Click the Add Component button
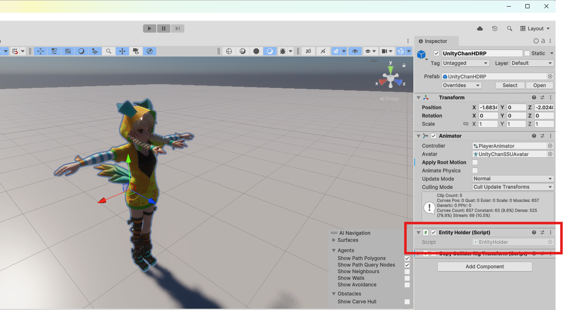The image size is (563, 310). tap(484, 267)
